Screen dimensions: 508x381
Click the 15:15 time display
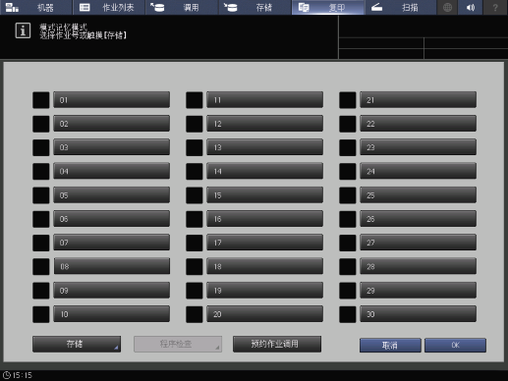click(x=23, y=375)
